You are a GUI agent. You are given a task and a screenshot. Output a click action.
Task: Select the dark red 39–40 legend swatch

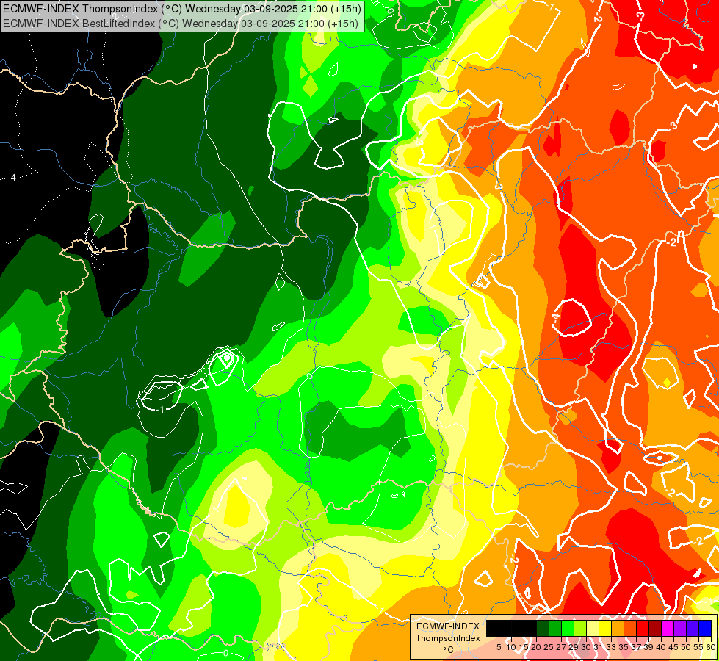[655, 629]
